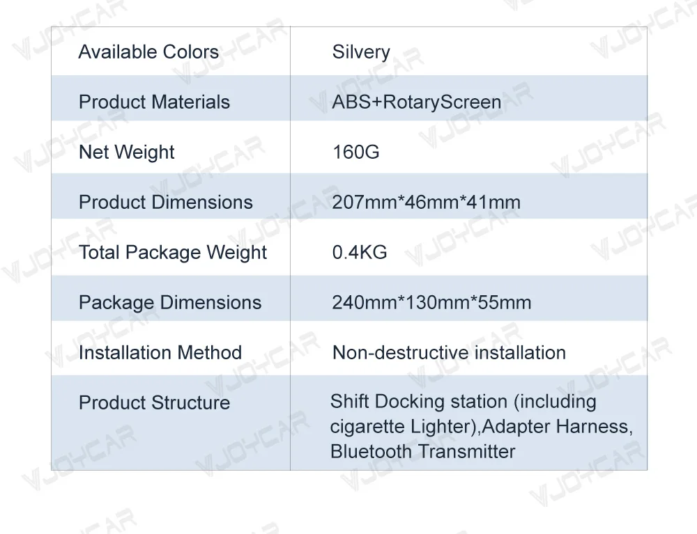
Task: Select the 207mm*46mm*41mm dimensions value
Action: 427,203
